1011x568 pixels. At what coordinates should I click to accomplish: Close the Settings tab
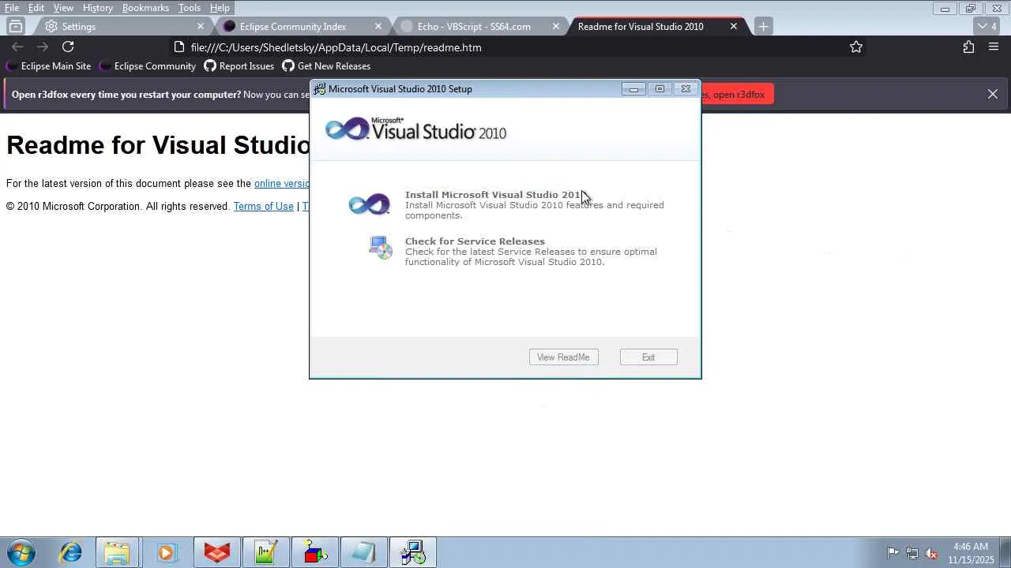point(201,26)
